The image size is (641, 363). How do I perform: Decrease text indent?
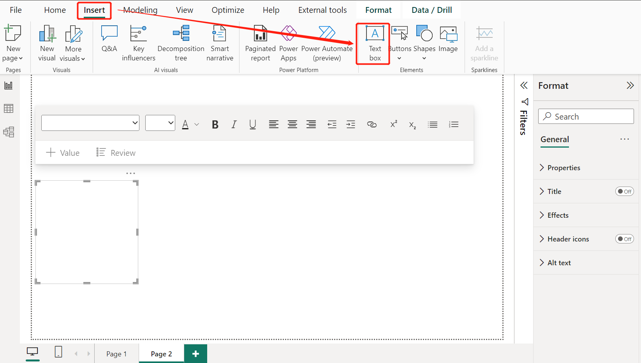[x=332, y=125]
